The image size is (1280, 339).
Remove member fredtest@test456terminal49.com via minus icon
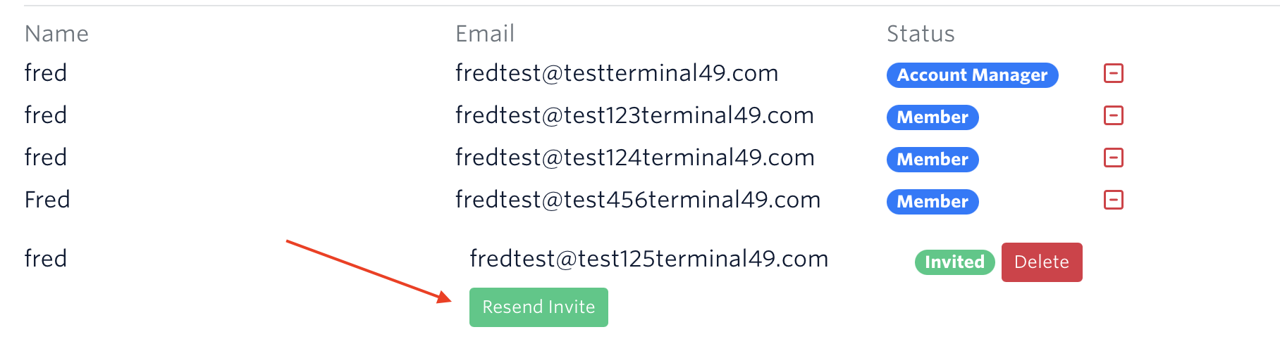coord(1113,200)
